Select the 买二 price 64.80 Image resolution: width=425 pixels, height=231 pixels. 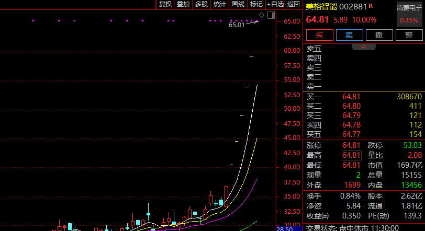pos(351,106)
